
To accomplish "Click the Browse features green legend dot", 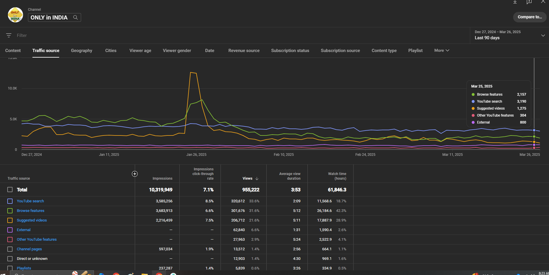I will coord(473,94).
